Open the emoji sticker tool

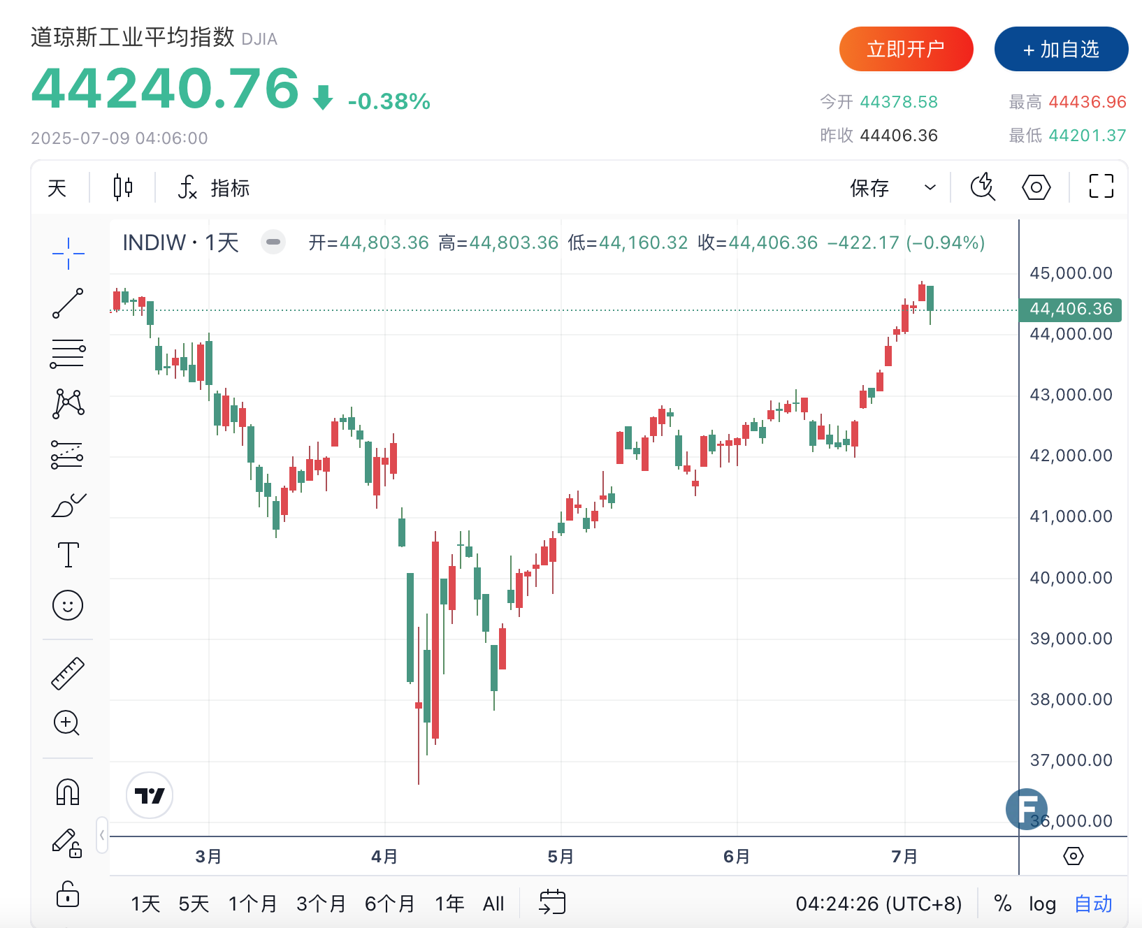(68, 605)
